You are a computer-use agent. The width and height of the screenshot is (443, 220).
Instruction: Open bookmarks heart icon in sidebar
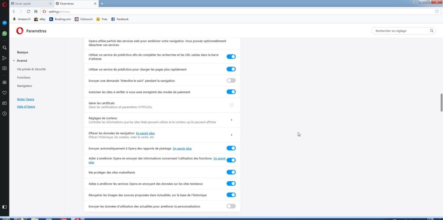(4, 93)
